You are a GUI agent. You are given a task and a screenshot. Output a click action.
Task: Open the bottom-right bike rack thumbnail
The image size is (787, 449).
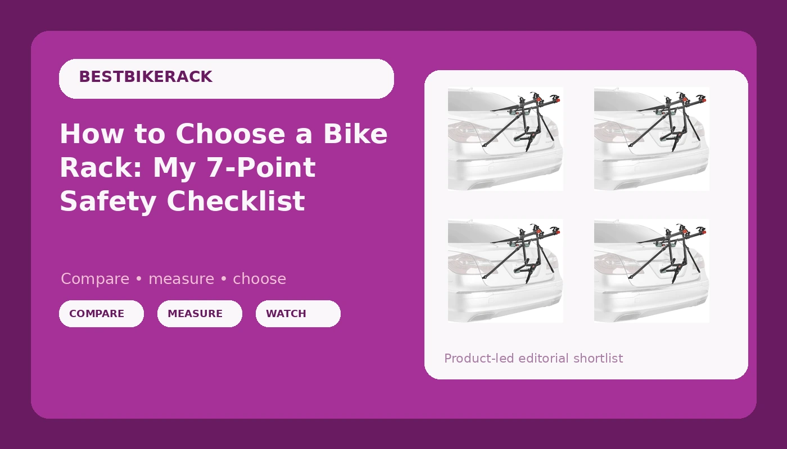click(x=652, y=271)
